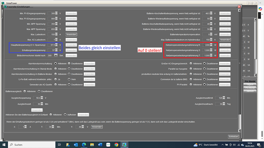Click the spinner arrows of Max. Ladestrom
The image size is (264, 148).
[x=56, y=34]
